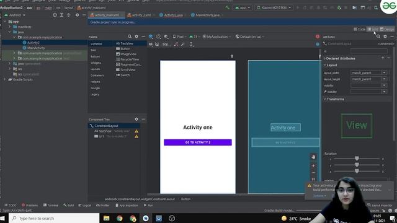This screenshot has width=397, height=223.
Task: Switch to activity_main.xml tab
Action: pos(107,15)
